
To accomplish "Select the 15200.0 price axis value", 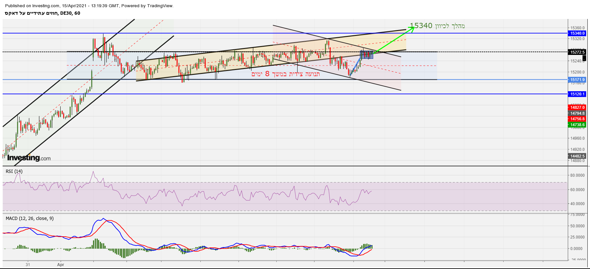I will [x=577, y=72].
